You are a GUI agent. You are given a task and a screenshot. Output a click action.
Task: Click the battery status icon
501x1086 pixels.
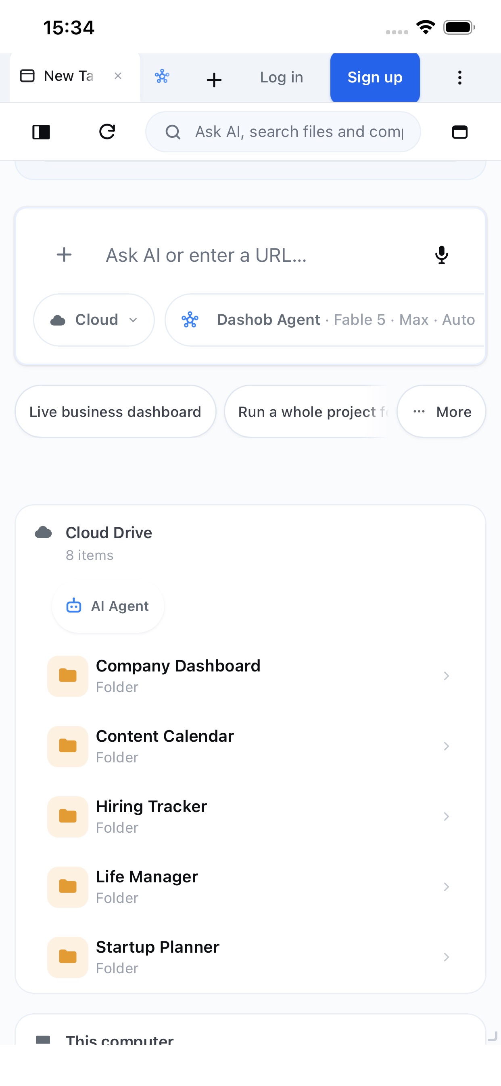459,27
